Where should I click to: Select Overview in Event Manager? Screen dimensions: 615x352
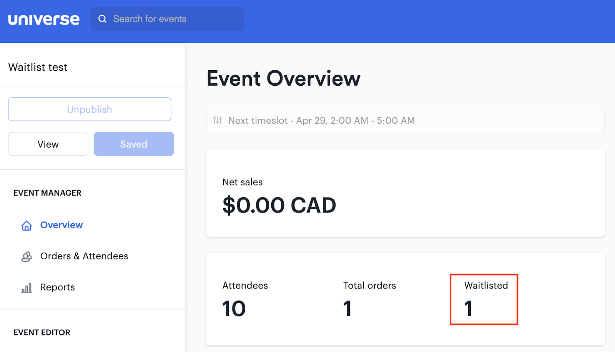click(x=61, y=225)
